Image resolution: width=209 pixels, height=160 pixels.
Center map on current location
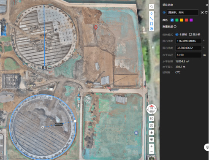(x=152, y=139)
